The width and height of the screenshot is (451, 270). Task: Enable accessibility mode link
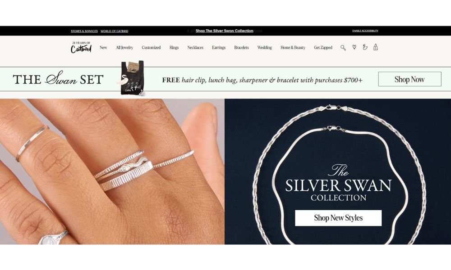click(x=365, y=31)
